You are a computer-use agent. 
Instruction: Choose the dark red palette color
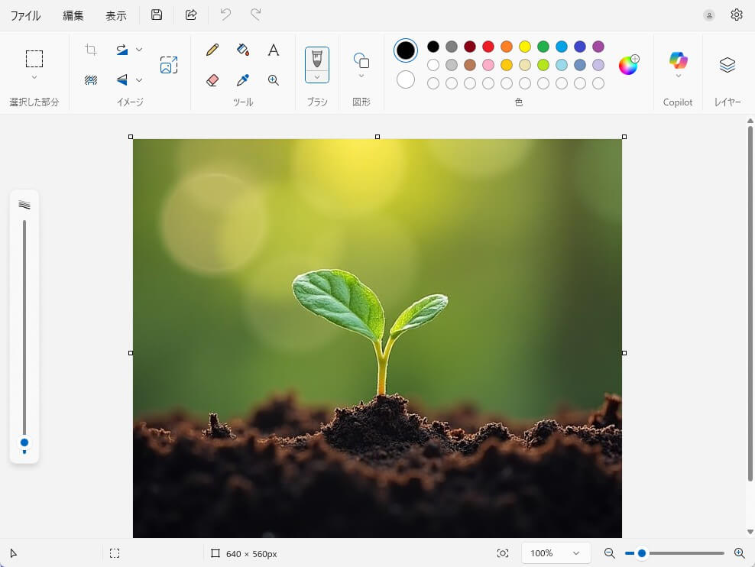coord(470,46)
